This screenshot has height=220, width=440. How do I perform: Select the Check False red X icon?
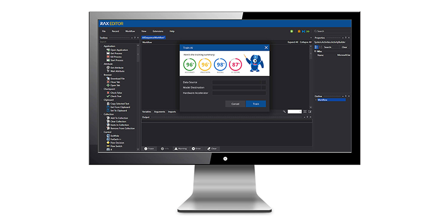point(108,92)
